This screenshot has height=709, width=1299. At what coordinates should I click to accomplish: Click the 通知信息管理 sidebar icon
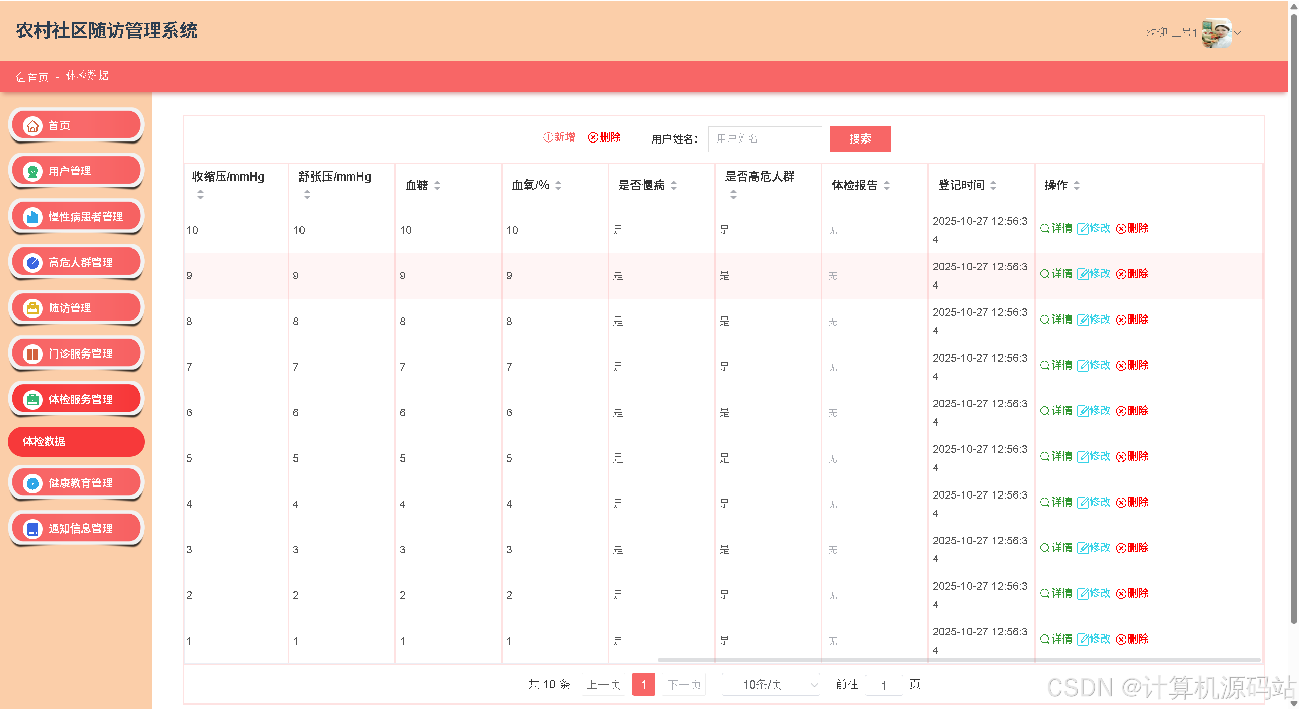[32, 528]
